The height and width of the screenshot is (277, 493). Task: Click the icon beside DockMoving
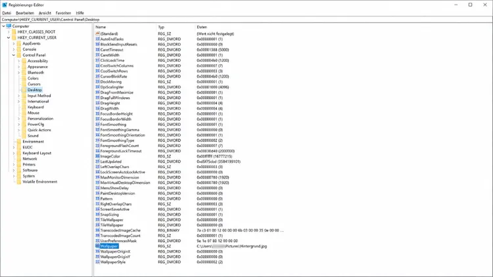coord(97,81)
